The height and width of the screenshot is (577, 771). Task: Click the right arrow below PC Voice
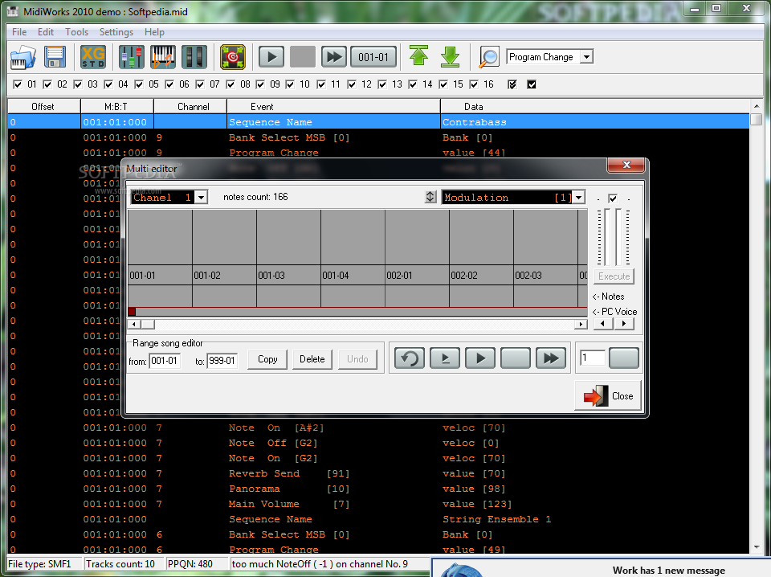(624, 324)
